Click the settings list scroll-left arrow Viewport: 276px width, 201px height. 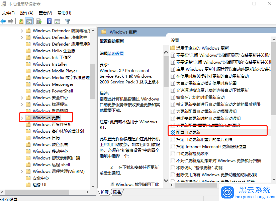coord(172,185)
